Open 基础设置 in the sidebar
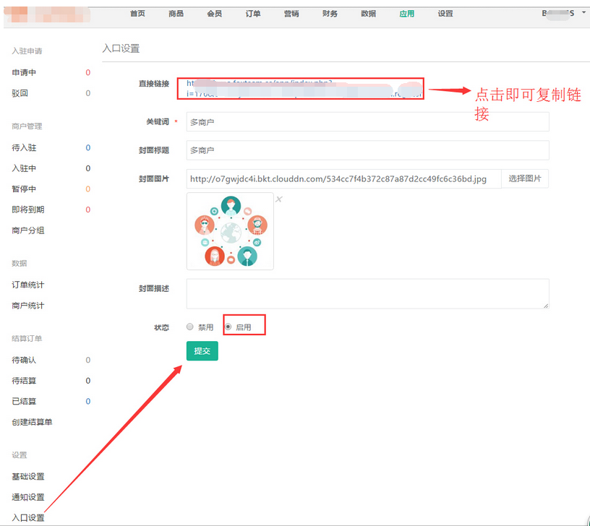Viewport: 590px width, 526px height. [28, 476]
